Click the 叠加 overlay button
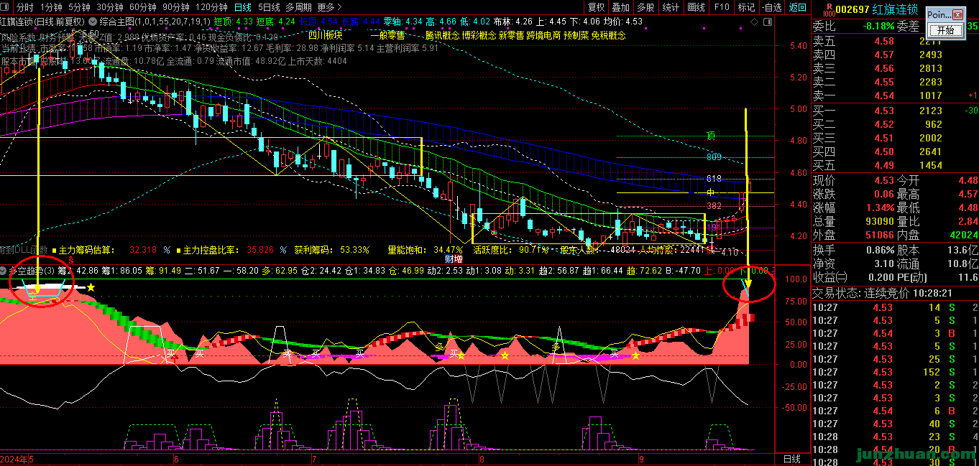This screenshot has height=466, width=979. pos(620,7)
